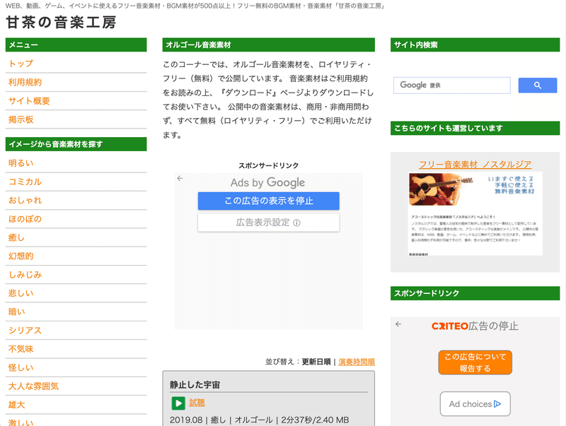566x426 pixels.
Task: Open the 癒し category link
Action: coord(16,237)
